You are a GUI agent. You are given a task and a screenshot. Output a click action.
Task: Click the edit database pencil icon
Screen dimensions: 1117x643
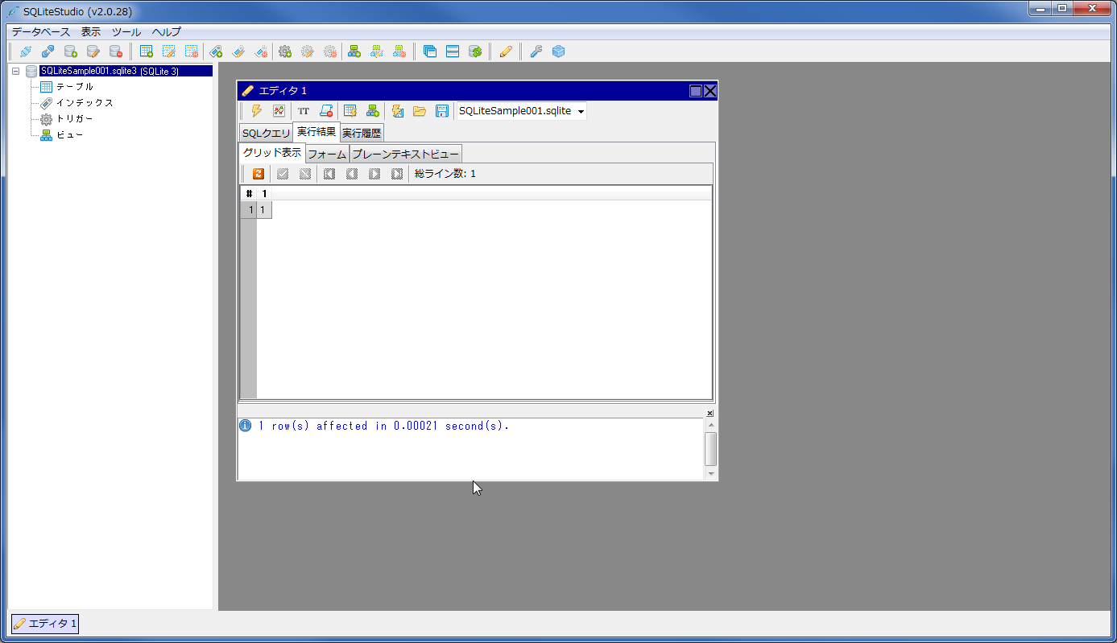[93, 52]
